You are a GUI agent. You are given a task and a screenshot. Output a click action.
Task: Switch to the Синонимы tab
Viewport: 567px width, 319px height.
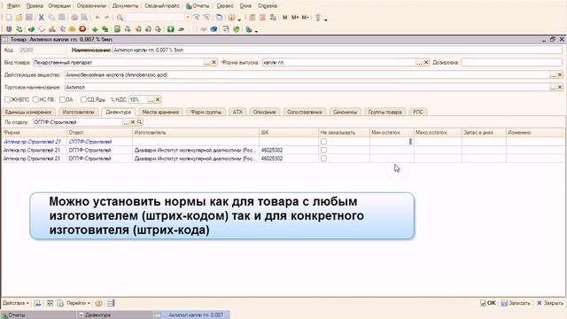[345, 113]
